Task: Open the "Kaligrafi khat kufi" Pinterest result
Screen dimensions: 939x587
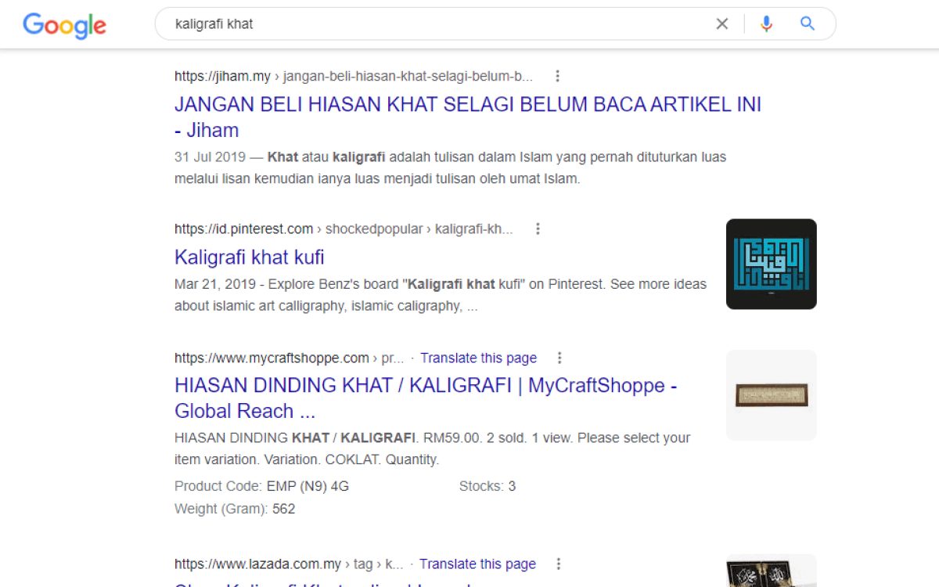Action: click(250, 257)
